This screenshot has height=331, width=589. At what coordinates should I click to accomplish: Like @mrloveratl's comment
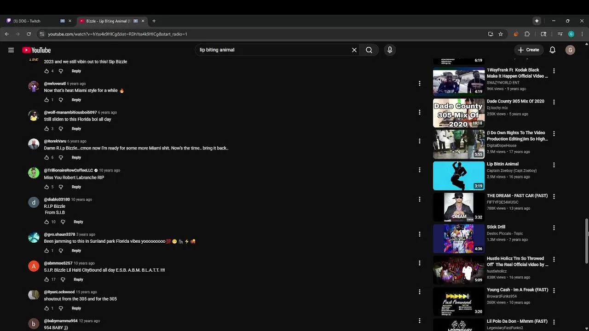tap(46, 100)
